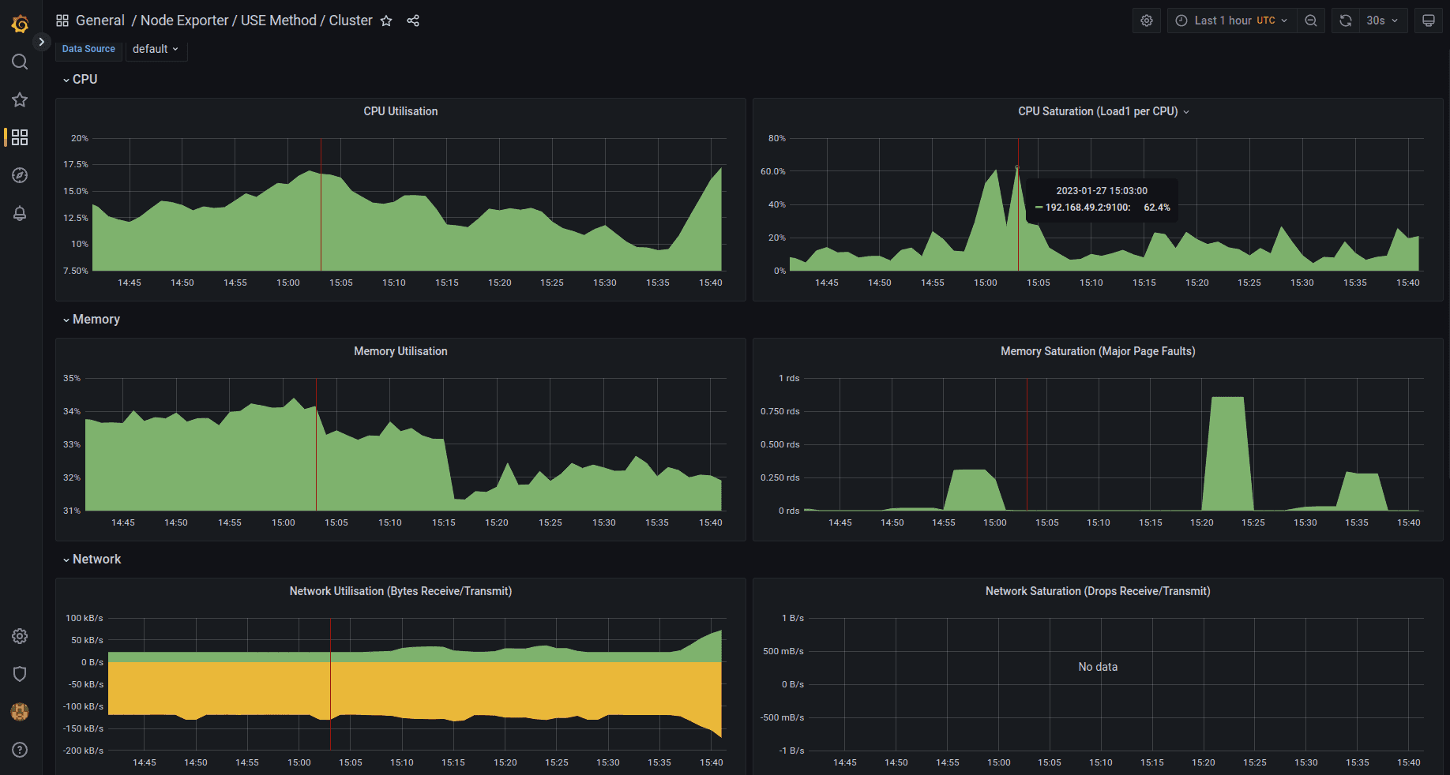
Task: Open the Dashboards sidebar icon
Action: click(x=21, y=137)
